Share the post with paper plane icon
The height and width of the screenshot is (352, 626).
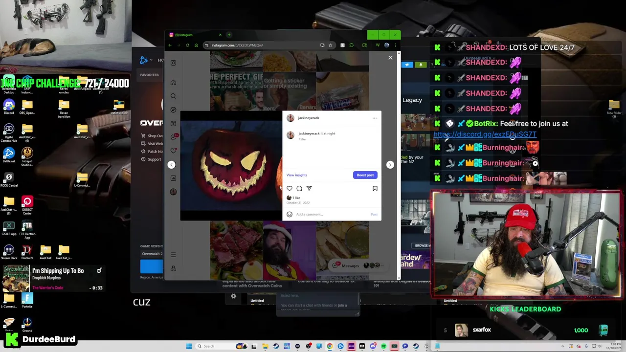(309, 188)
